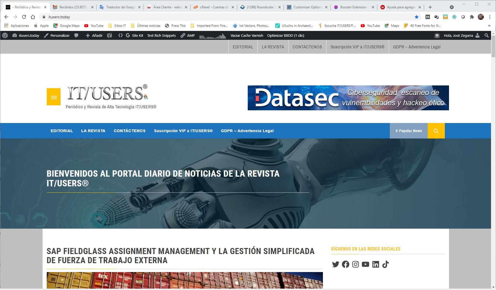Click the comments bubble icon in WordPress admin bar
Viewport: 496px width, 290px height.
point(76,35)
